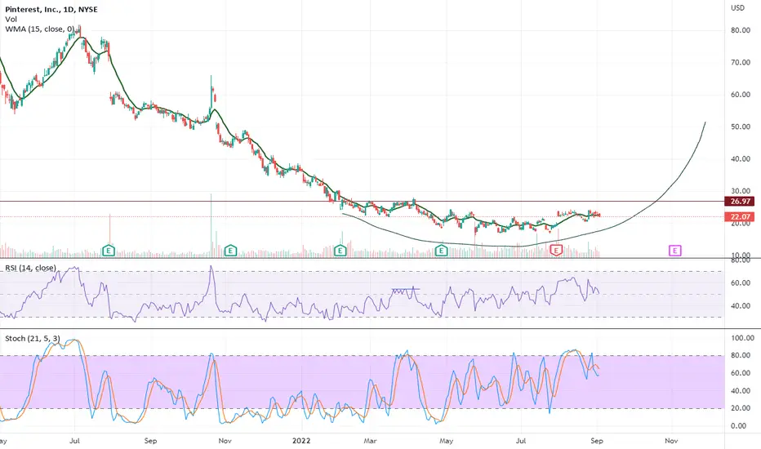Click the 20.00 label on the Stoch scale

741,408
